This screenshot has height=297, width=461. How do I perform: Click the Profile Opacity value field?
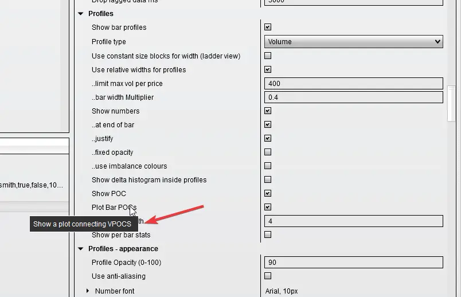tap(353, 263)
